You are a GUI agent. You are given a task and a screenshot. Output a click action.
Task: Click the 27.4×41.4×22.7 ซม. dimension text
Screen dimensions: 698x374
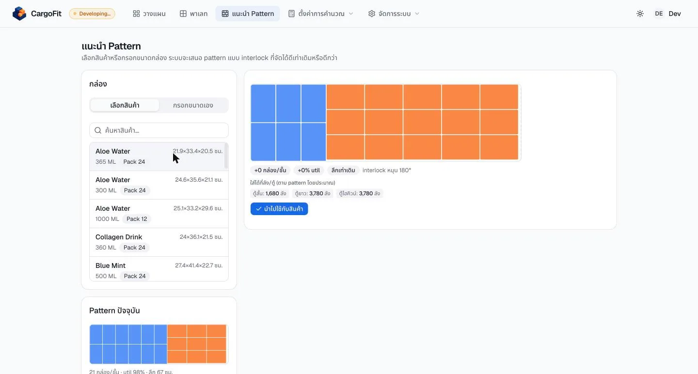199,265
